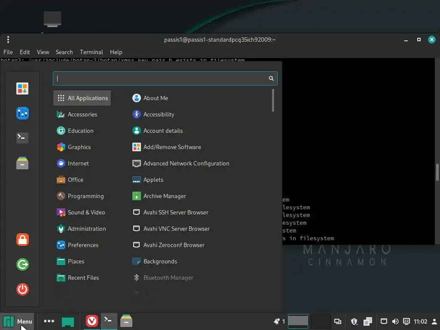Switch to second workspace
The width and height of the screenshot is (440, 330).
pyautogui.click(x=321, y=321)
